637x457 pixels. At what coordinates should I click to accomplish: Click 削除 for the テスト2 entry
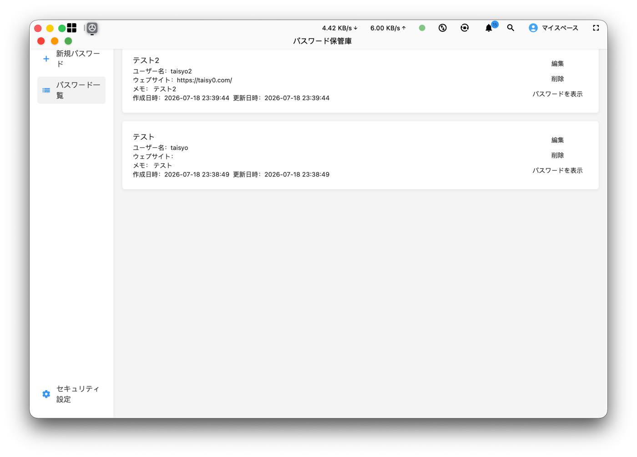tap(557, 79)
